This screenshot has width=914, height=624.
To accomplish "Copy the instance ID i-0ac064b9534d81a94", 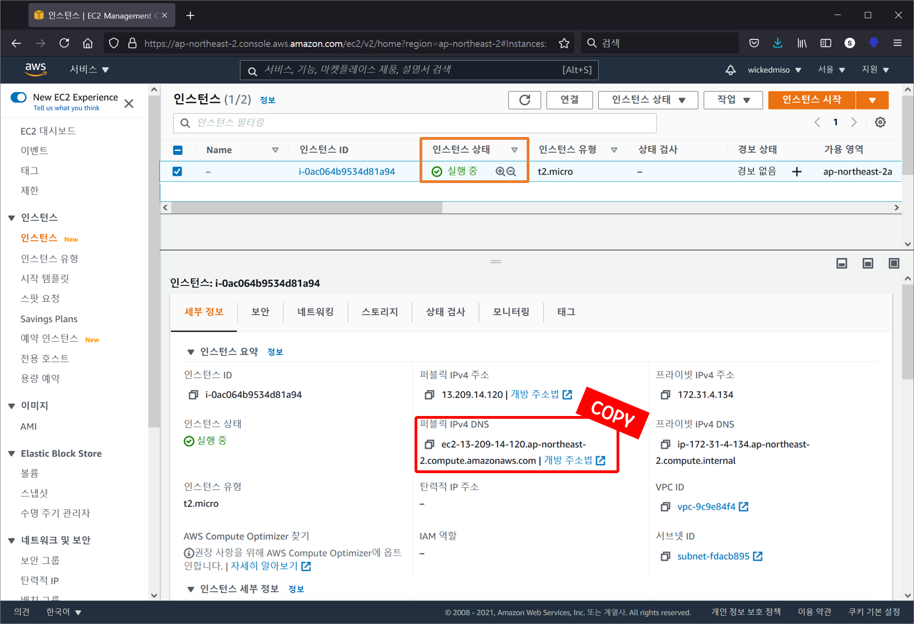I will point(193,394).
